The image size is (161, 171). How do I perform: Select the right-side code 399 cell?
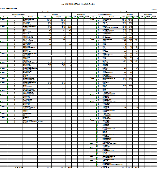point(93,160)
